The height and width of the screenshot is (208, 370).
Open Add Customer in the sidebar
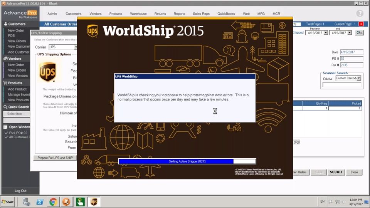coord(18,52)
